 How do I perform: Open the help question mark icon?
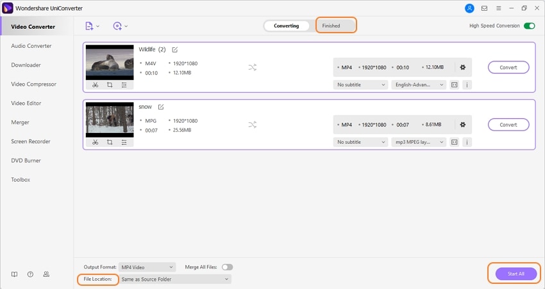coord(30,274)
